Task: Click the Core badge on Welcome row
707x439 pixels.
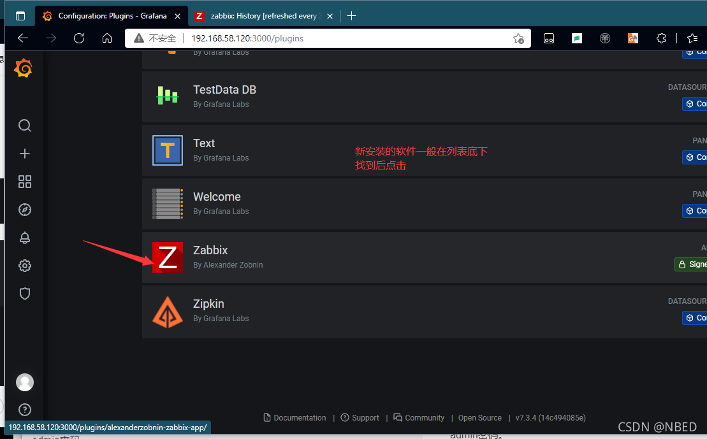Action: click(694, 210)
